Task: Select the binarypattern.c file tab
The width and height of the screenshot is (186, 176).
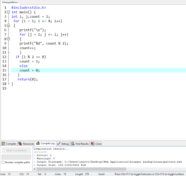Action: click(x=10, y=2)
